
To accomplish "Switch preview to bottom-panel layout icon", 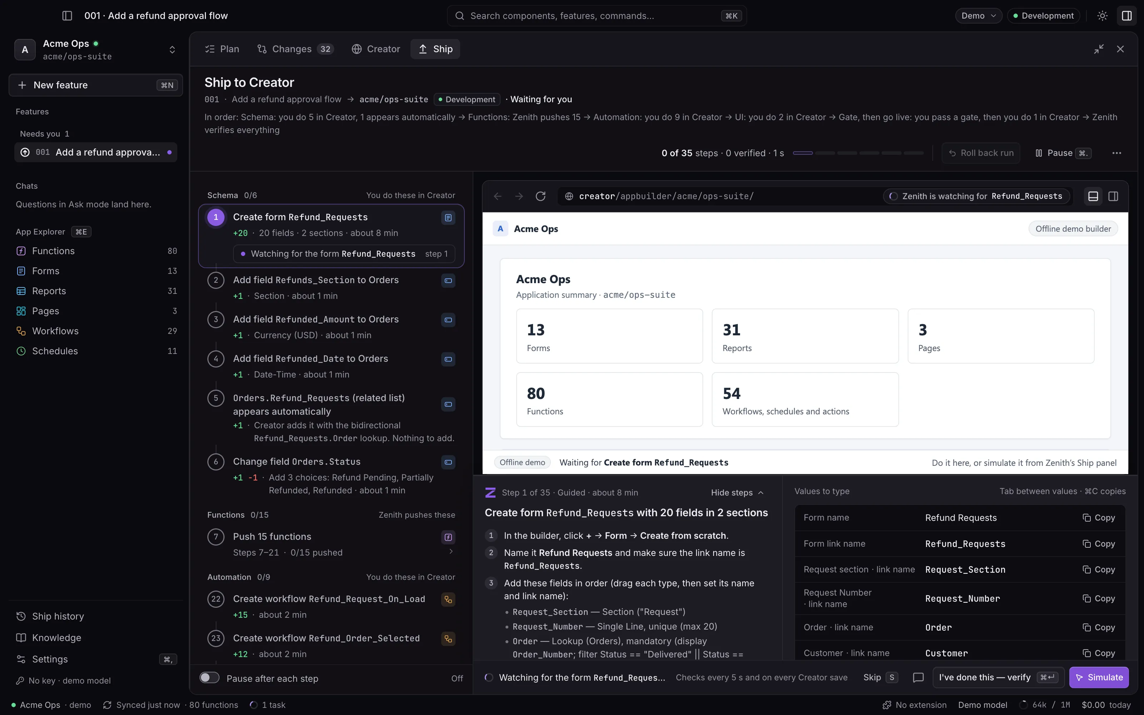I will pyautogui.click(x=1093, y=196).
